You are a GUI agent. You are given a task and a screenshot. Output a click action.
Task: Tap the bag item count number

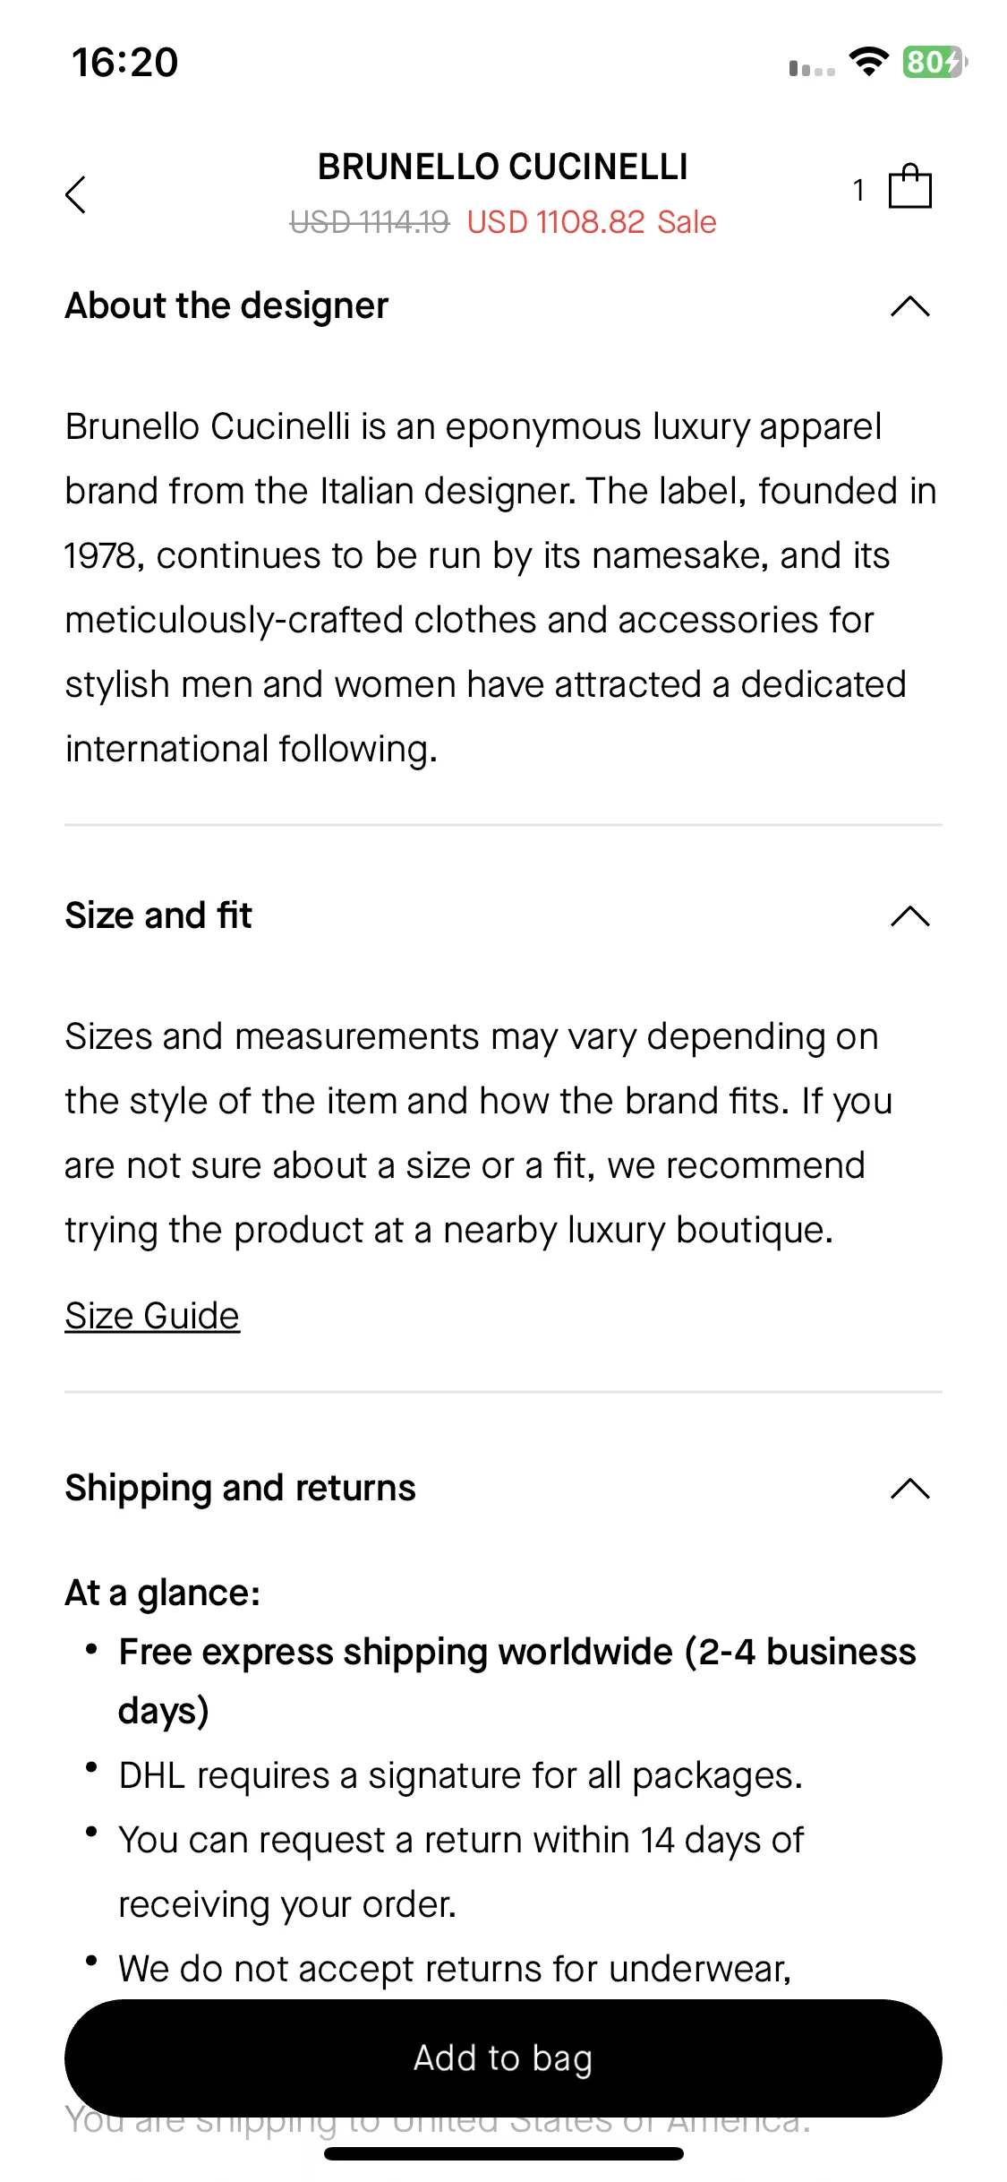tap(858, 190)
